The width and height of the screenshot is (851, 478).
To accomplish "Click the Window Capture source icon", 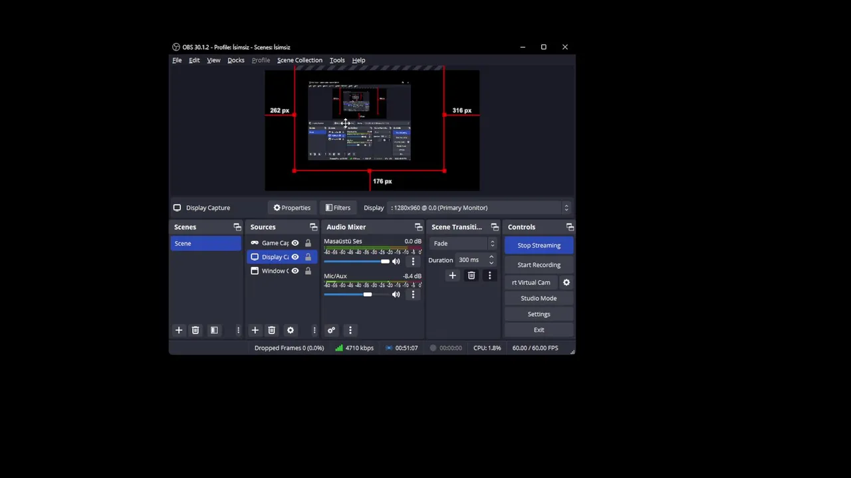I will click(255, 271).
